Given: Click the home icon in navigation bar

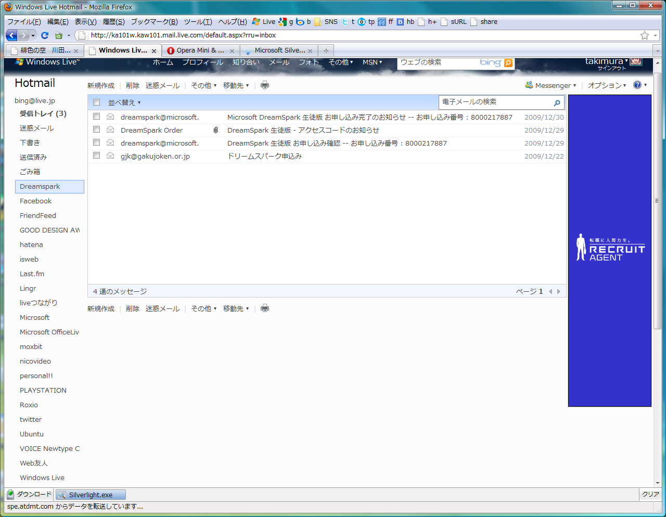Looking at the screenshot, I should coord(59,35).
